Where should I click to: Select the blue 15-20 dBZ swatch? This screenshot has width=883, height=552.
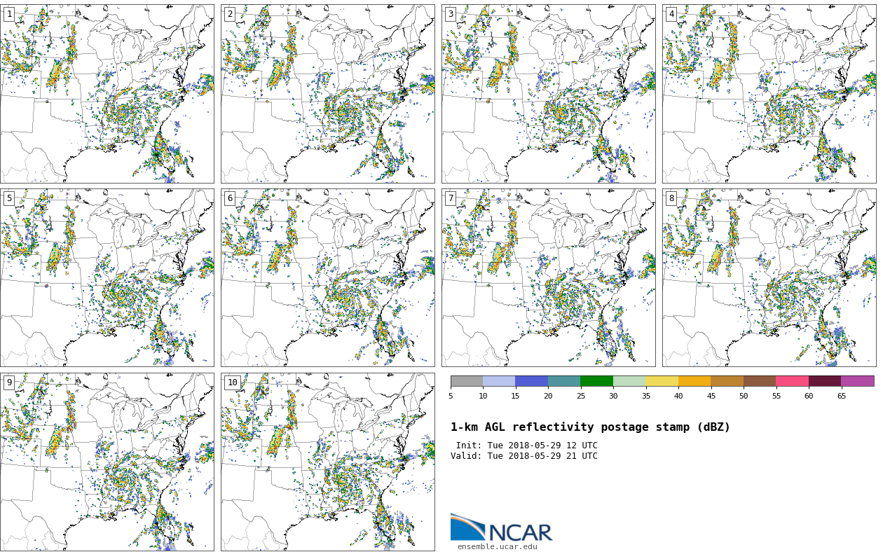click(x=532, y=381)
